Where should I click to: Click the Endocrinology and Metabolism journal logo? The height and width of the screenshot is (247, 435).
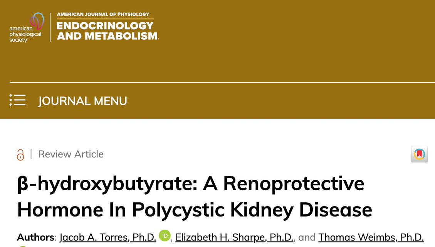point(107,27)
